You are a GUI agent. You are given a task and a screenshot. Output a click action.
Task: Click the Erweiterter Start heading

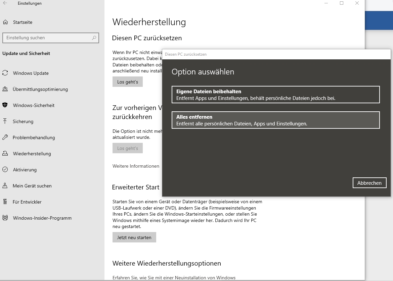click(x=136, y=187)
